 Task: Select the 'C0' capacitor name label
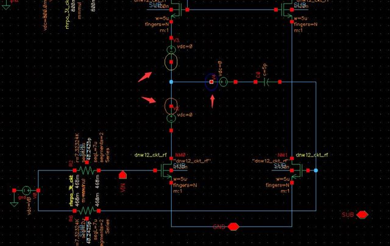tap(258, 75)
